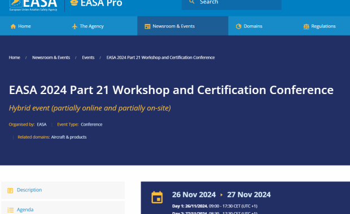350x214 pixels.
Task: Click the conference title breadcrumb entry
Action: pos(160,57)
